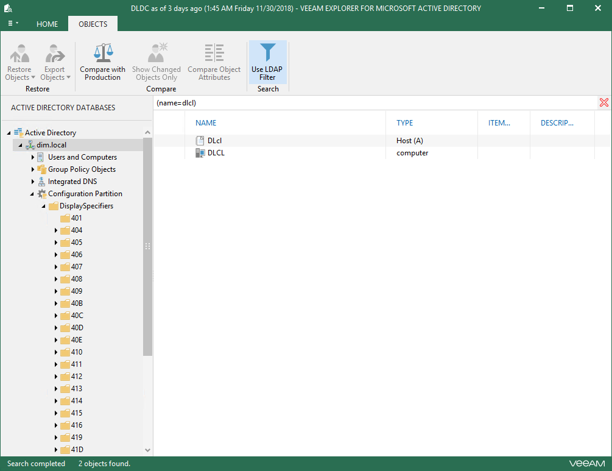Click the '2 objects found.' status text

click(104, 464)
